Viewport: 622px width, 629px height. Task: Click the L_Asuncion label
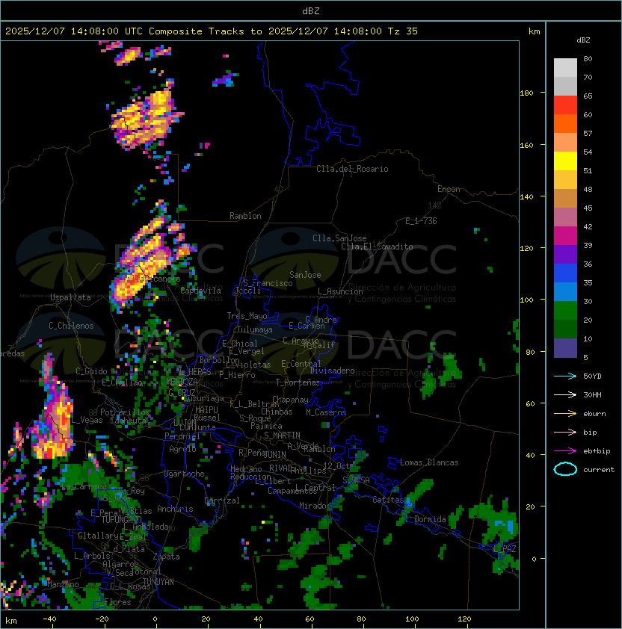(340, 291)
